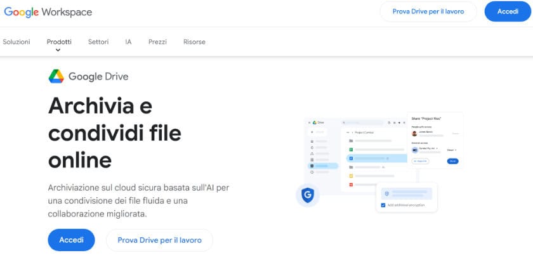533x279 pixels.
Task: Click Prova Drive per il lavoro under description
Action: point(159,240)
